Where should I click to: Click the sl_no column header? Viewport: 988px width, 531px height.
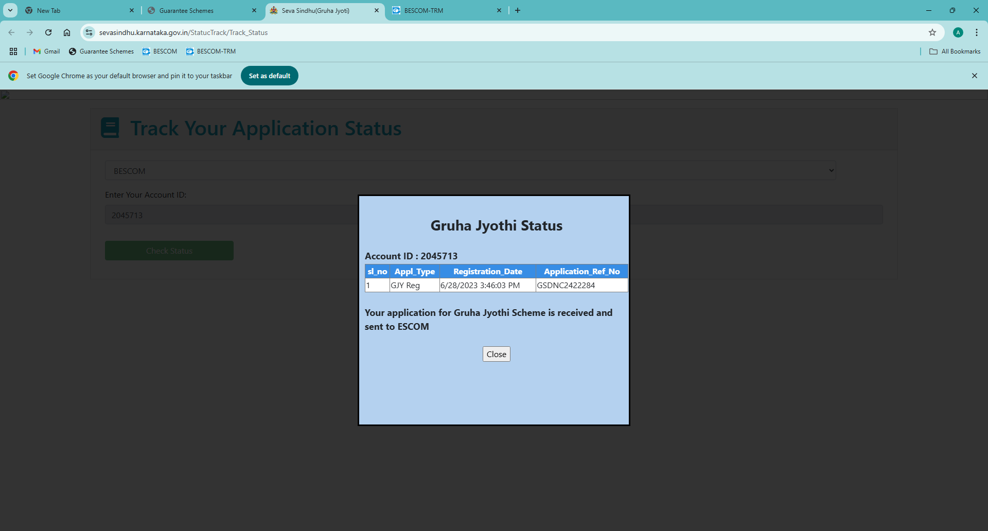point(377,271)
